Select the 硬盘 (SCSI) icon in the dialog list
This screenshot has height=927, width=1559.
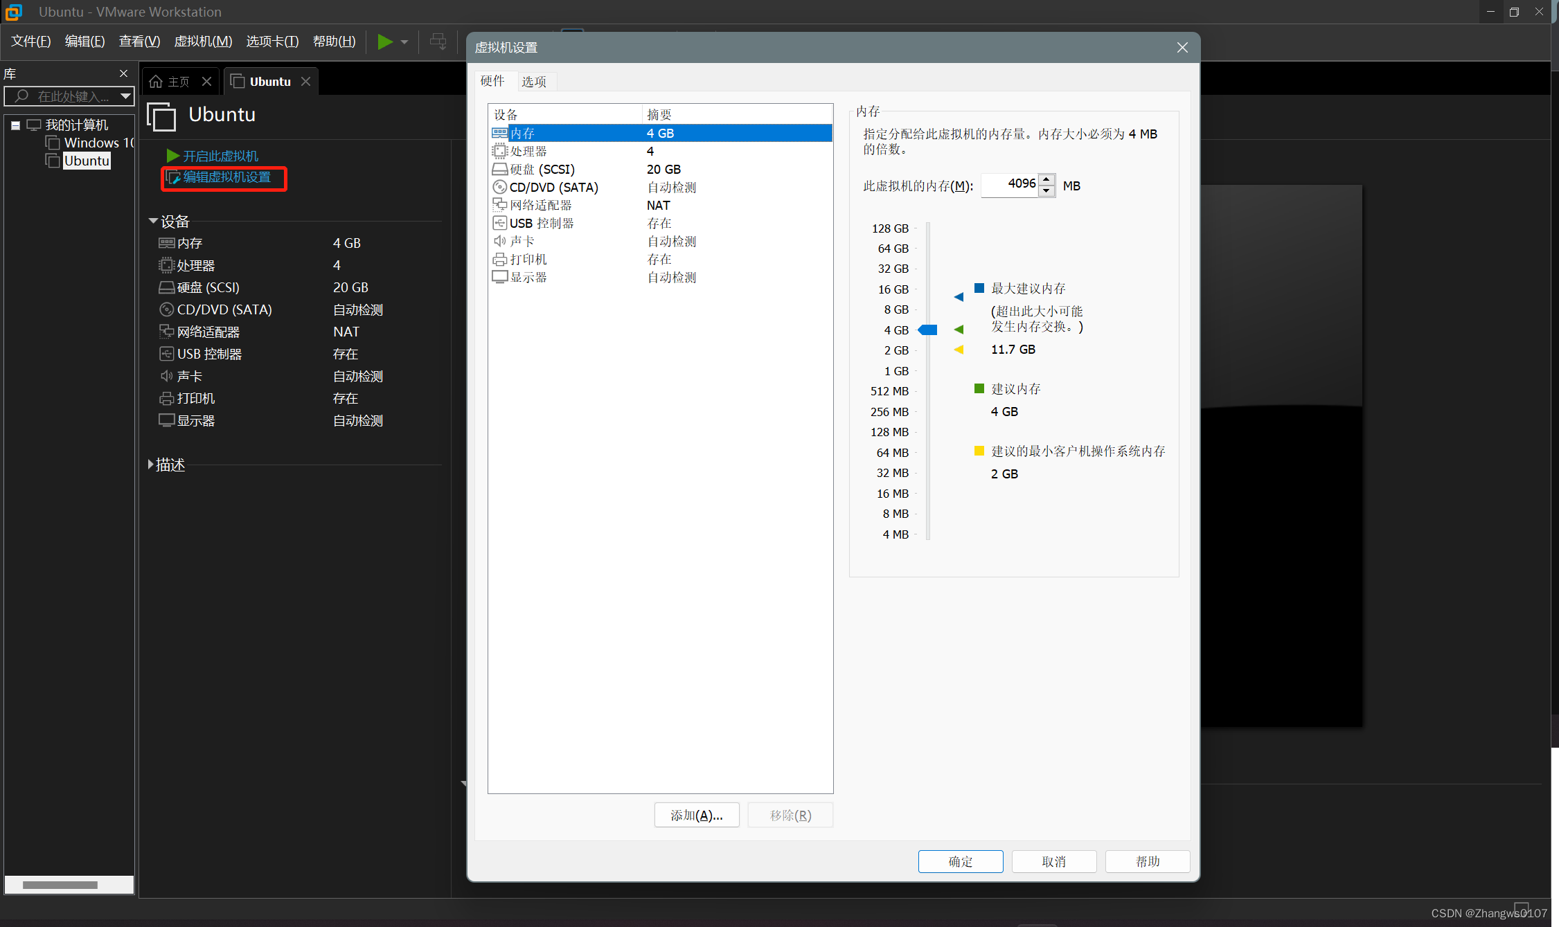coord(499,169)
